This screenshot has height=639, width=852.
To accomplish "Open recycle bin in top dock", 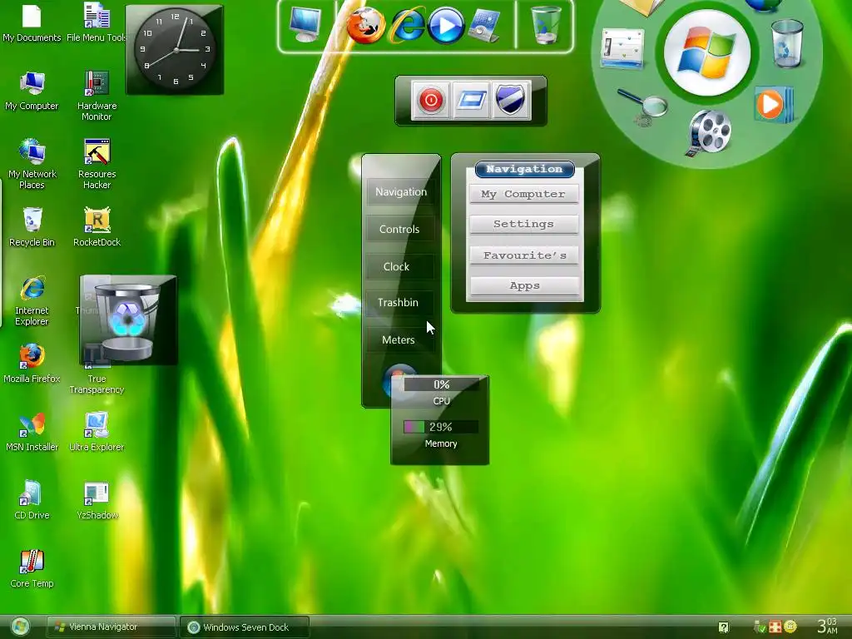I will pyautogui.click(x=545, y=25).
